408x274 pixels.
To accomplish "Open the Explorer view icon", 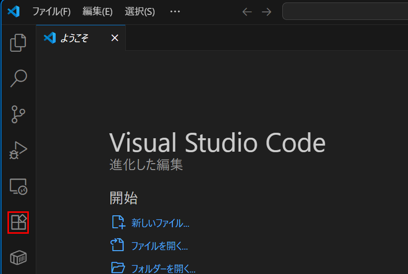I will point(18,43).
